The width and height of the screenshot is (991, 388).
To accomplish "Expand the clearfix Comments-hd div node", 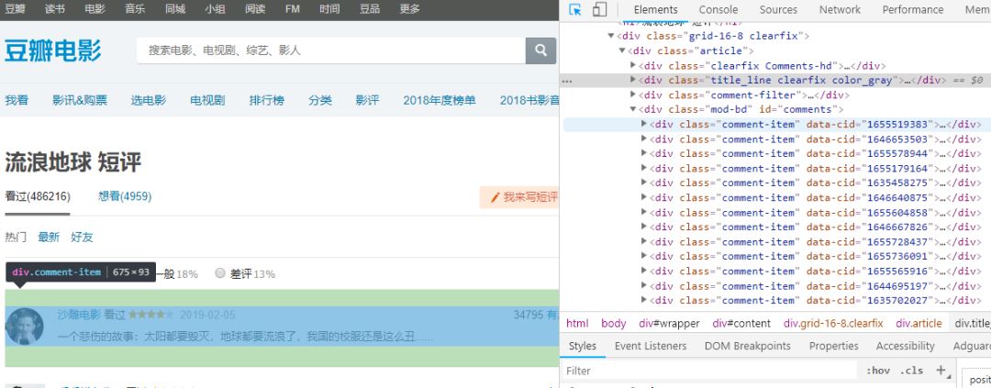I will pos(633,65).
